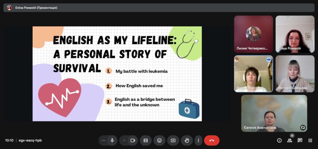Turn off the camera

tap(133, 140)
